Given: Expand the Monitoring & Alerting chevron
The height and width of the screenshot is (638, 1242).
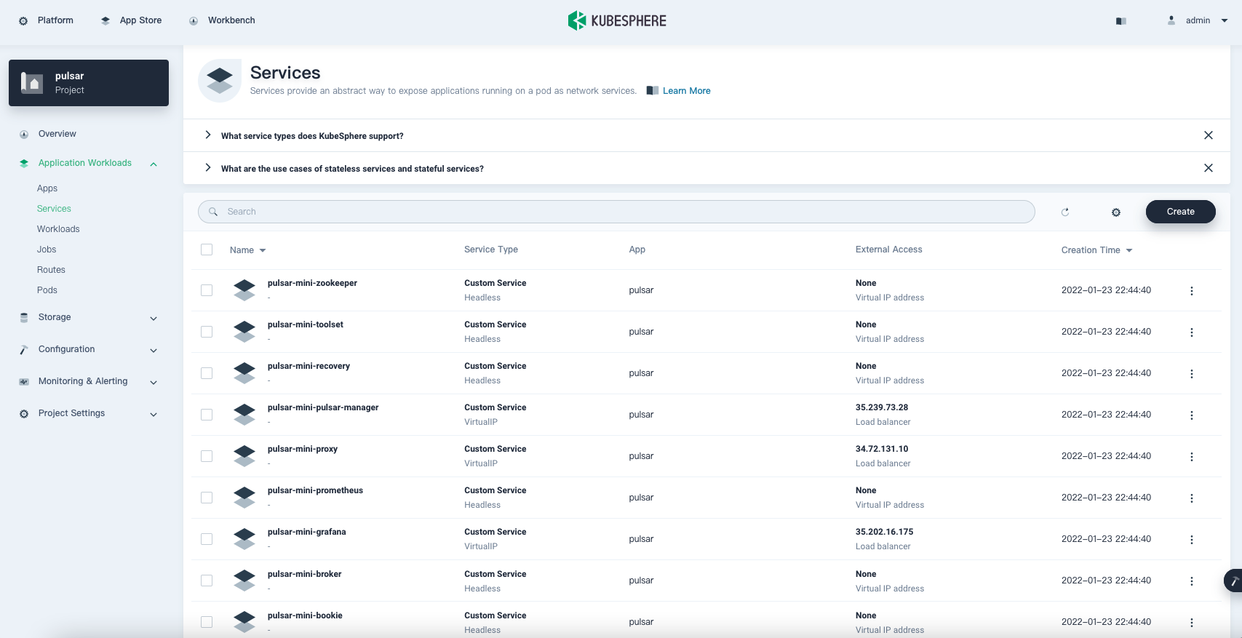Looking at the screenshot, I should click(154, 383).
